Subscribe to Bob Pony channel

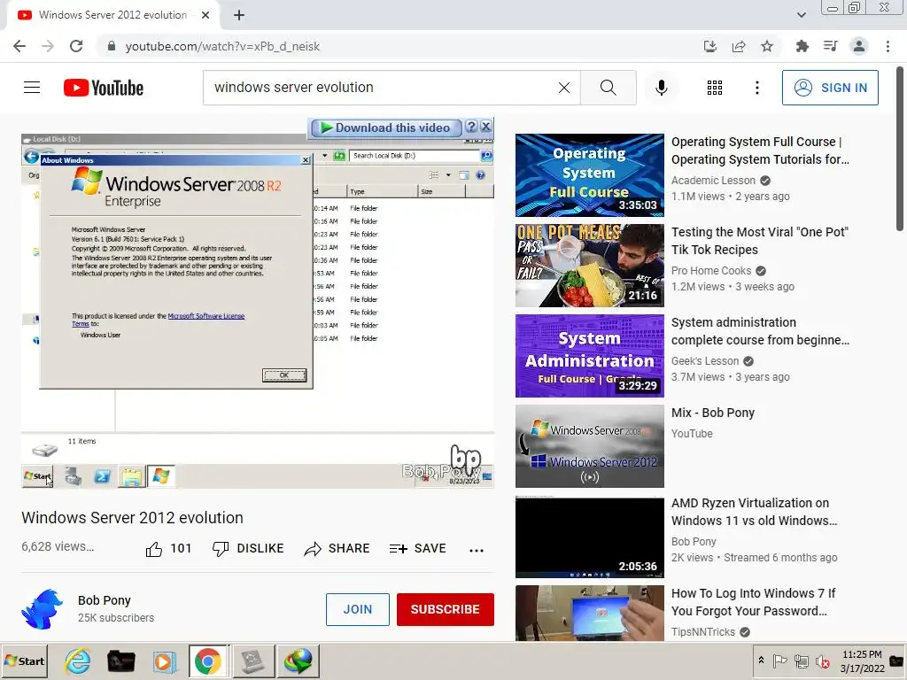tap(445, 609)
